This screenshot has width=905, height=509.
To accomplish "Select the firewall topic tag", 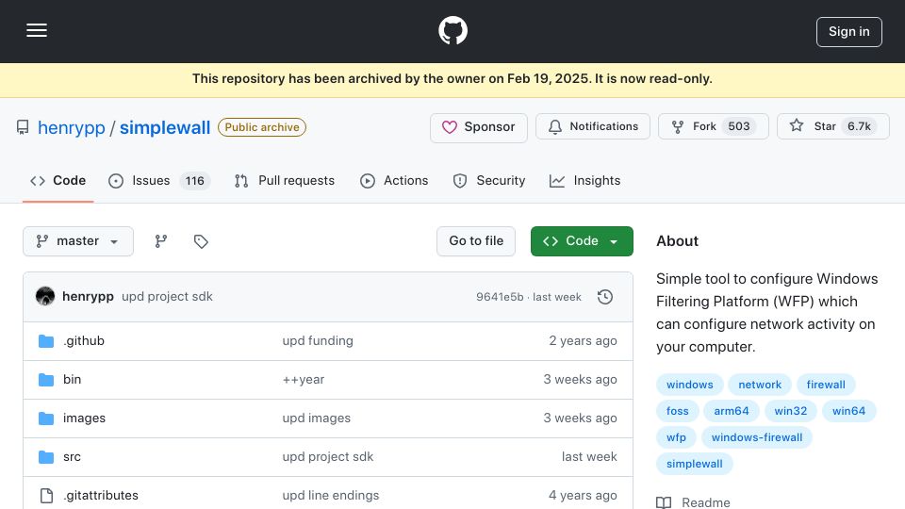I will (826, 385).
